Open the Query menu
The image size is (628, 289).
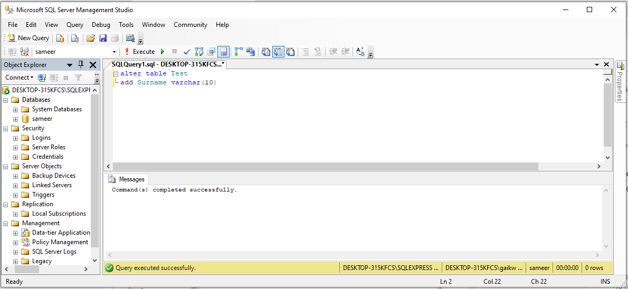[75, 25]
